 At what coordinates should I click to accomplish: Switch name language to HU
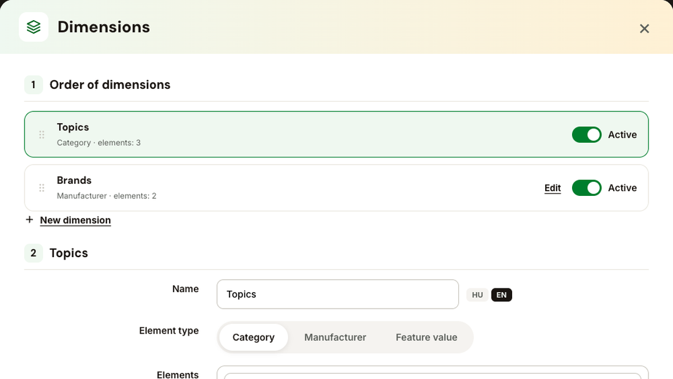click(x=477, y=295)
